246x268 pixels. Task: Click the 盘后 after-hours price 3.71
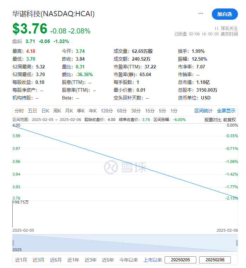tap(30, 41)
